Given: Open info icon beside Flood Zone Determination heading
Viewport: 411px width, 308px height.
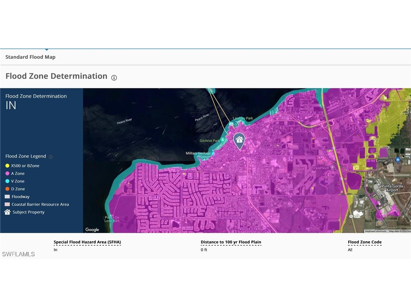Looking at the screenshot, I should coord(114,78).
